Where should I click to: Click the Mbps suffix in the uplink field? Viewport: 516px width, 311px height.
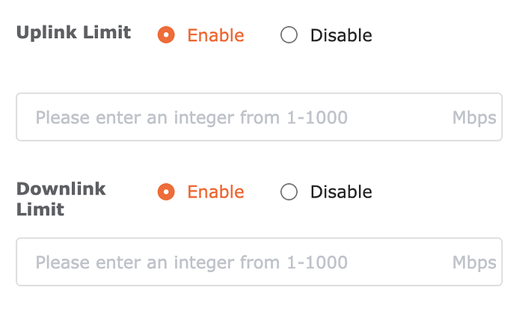tap(474, 118)
